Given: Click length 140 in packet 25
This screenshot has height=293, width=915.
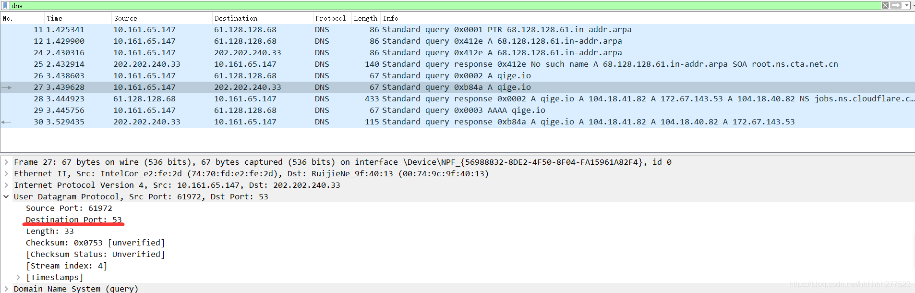Looking at the screenshot, I should tap(372, 64).
